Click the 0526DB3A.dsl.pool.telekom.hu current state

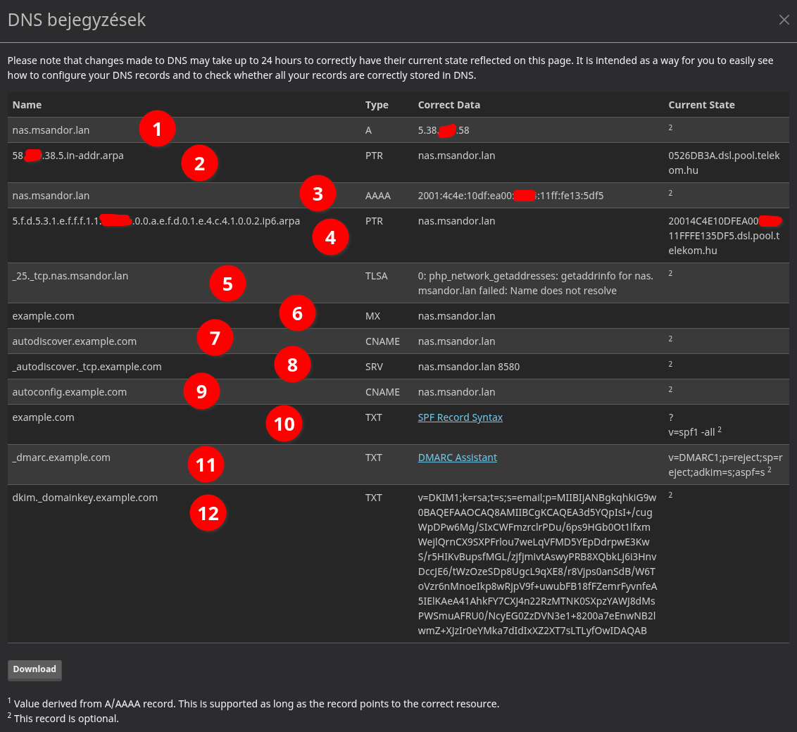724,163
